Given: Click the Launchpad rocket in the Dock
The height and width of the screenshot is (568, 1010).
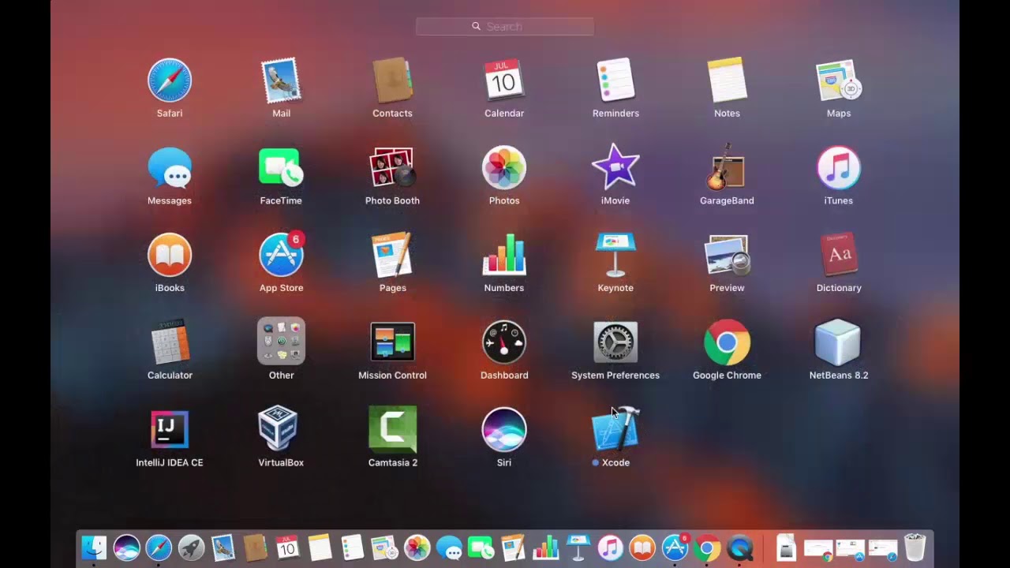Looking at the screenshot, I should point(191,547).
